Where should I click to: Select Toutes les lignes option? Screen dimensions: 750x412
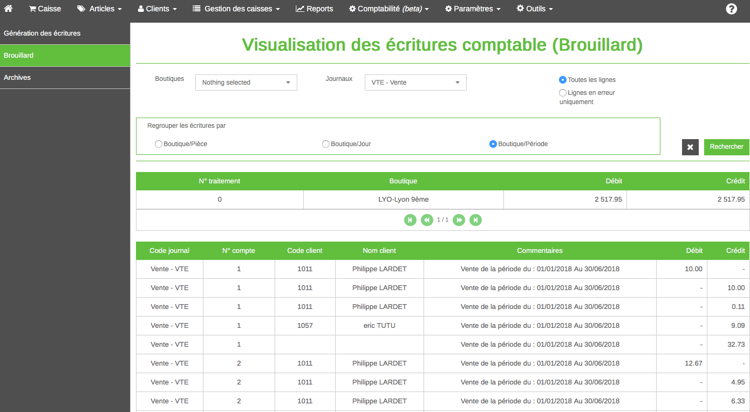coord(563,80)
